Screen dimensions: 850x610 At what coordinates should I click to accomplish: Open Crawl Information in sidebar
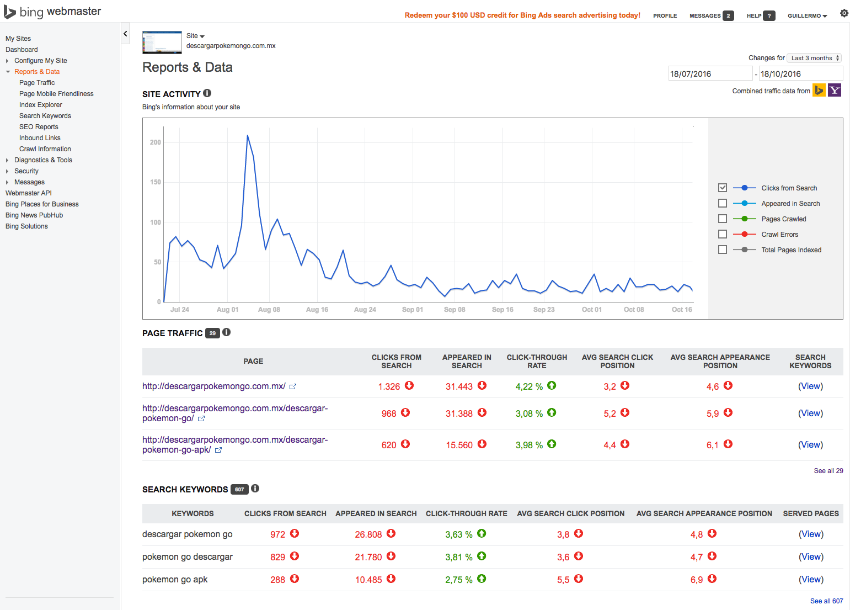45,149
